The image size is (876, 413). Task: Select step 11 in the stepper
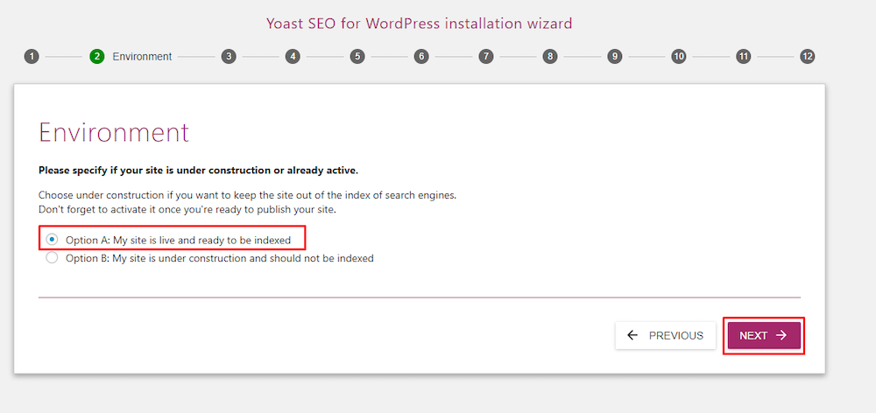click(x=743, y=56)
